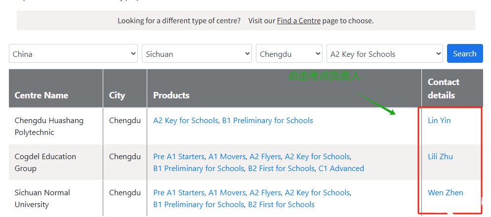The image size is (491, 217).
Task: Click A2 Key for Schools in Huashang row
Action: click(x=185, y=121)
